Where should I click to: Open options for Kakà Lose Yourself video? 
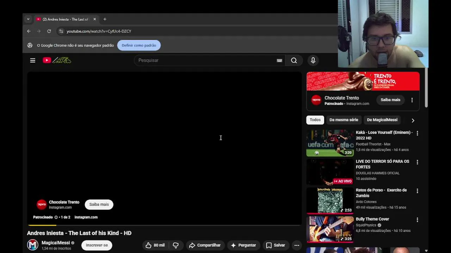pyautogui.click(x=417, y=134)
